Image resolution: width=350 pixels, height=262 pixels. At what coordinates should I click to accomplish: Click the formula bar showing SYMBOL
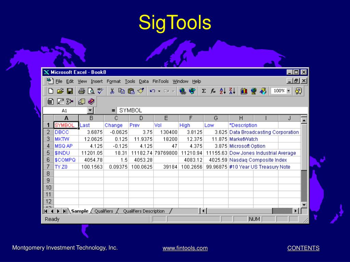click(212, 110)
